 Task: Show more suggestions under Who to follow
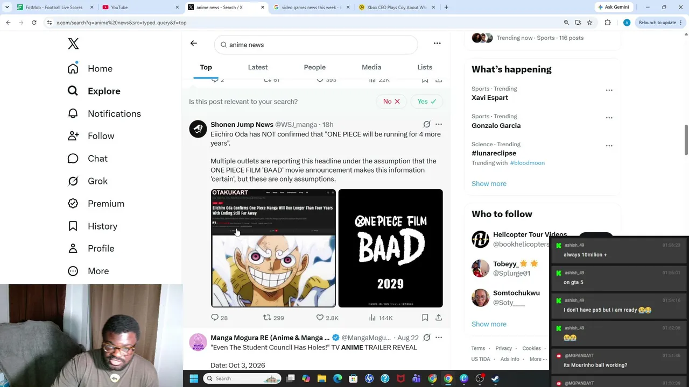coord(489,324)
